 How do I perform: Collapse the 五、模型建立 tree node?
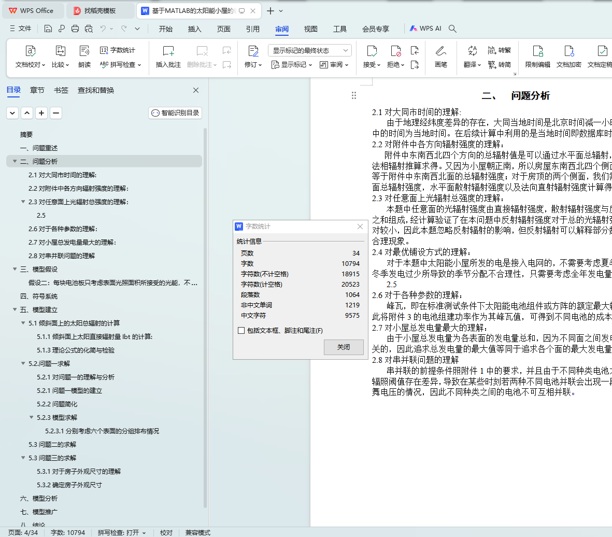coord(15,309)
